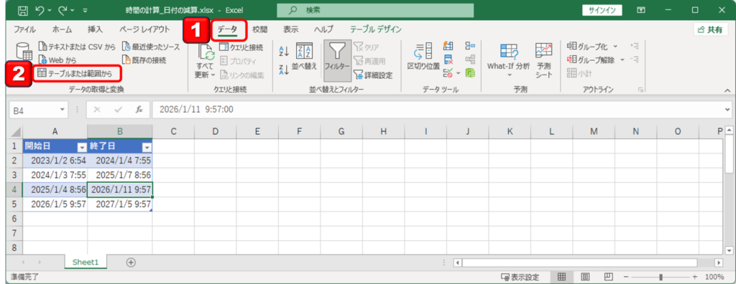Open 既存の接続

(144, 60)
